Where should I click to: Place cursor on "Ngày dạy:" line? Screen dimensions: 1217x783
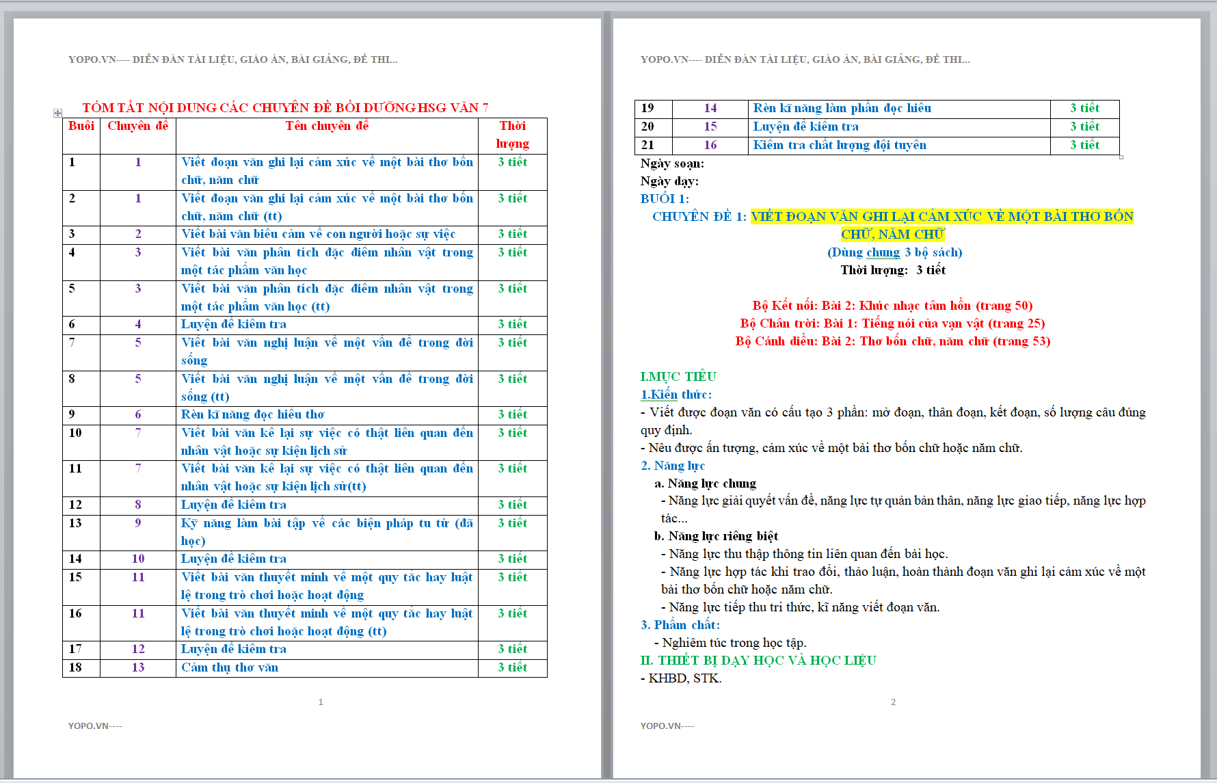tap(669, 181)
